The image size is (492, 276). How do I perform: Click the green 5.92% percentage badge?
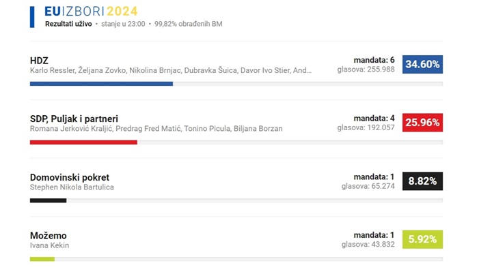[x=422, y=239]
